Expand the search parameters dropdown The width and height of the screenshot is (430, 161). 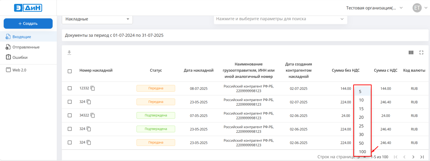[342, 19]
